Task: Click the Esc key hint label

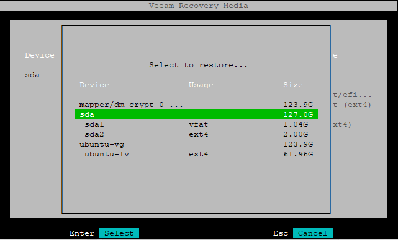Action: pyautogui.click(x=281, y=233)
